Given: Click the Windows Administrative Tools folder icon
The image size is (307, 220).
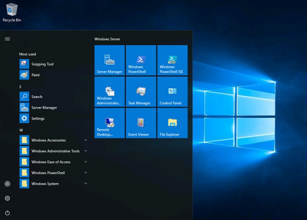Looking at the screenshot, I should pyautogui.click(x=24, y=151).
